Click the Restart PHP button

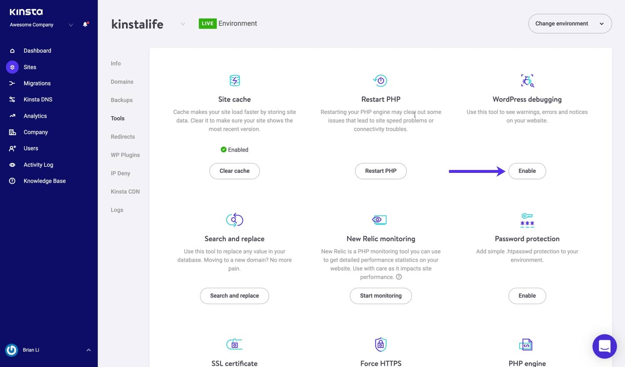(381, 171)
